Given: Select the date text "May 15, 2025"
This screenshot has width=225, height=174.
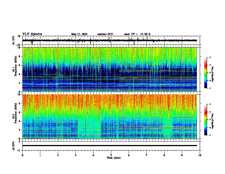Looking at the screenshot, I should coord(79,34).
